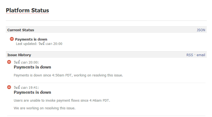Viewport: 212px width, 117px height.
Task: Click the 'Users are unable to invoke' text
Action: (x=62, y=100)
